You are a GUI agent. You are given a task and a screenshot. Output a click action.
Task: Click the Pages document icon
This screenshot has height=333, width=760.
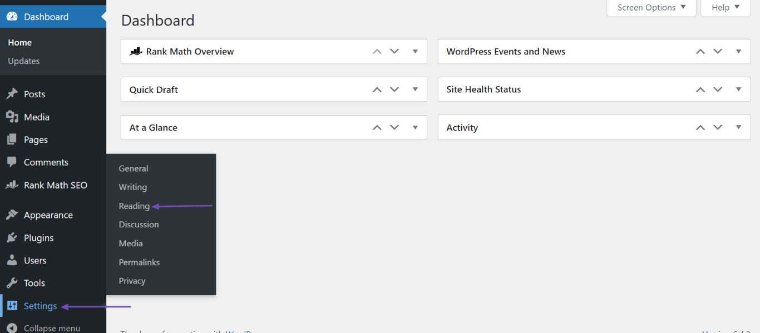tap(12, 140)
